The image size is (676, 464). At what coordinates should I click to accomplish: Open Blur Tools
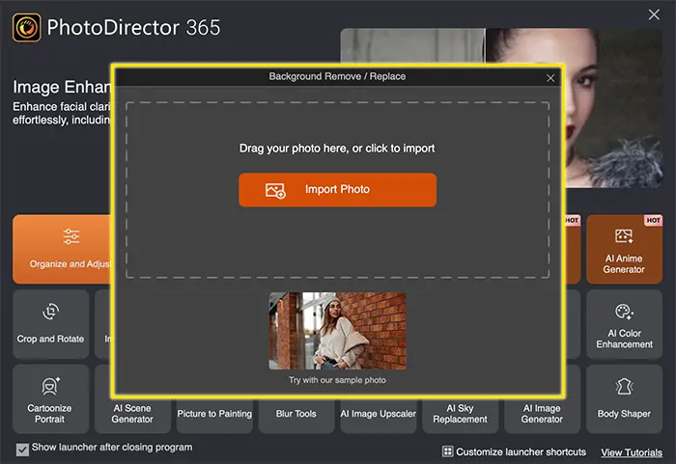(296, 414)
